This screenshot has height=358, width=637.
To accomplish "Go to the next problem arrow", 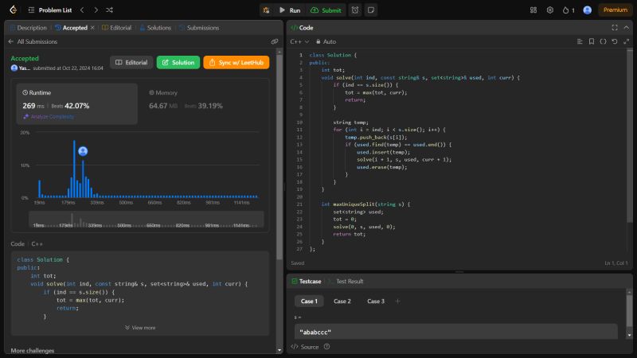I will click(x=95, y=10).
